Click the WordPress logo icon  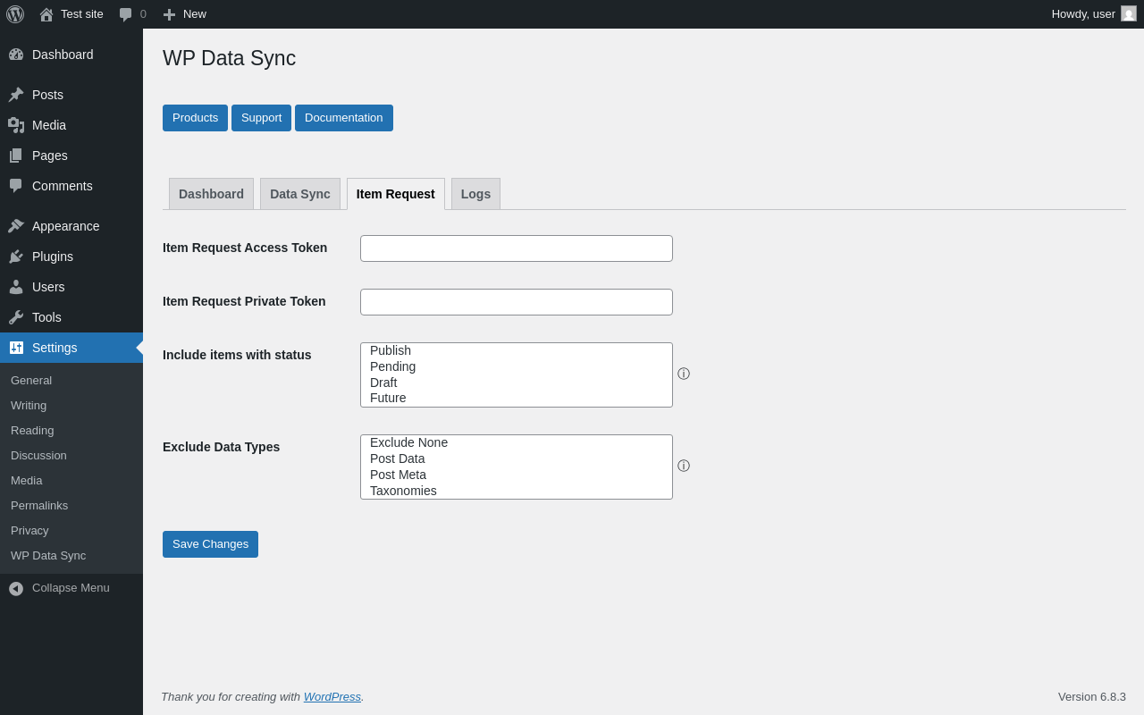click(15, 14)
